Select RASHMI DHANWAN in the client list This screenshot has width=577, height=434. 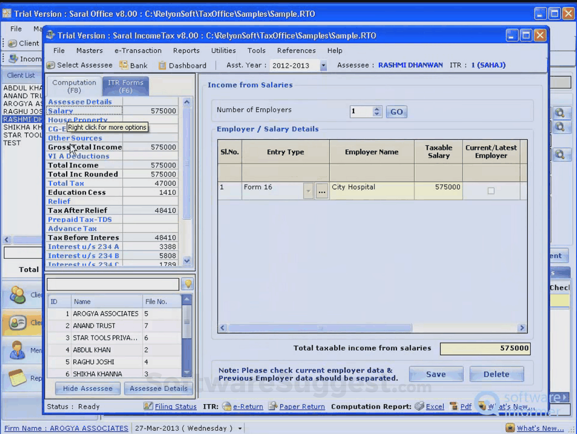(x=21, y=120)
